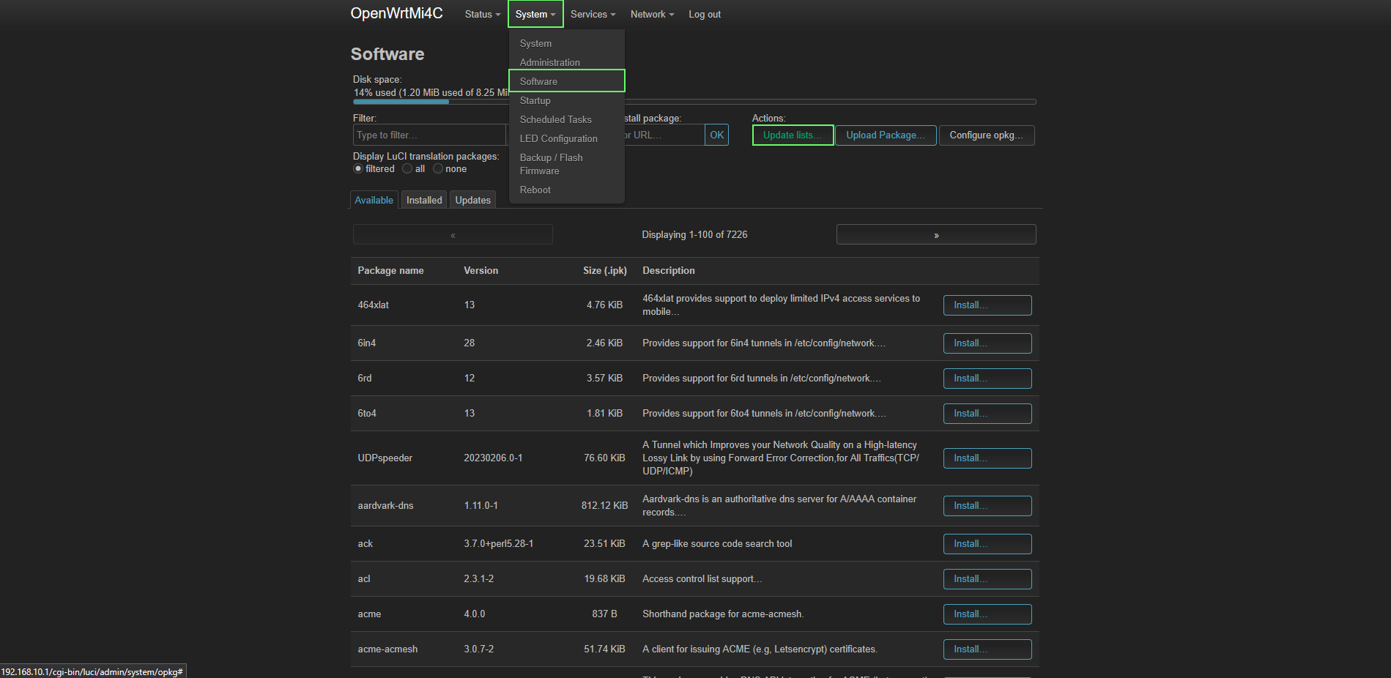
Task: Install the acme-acmesh package
Action: pyautogui.click(x=987, y=649)
